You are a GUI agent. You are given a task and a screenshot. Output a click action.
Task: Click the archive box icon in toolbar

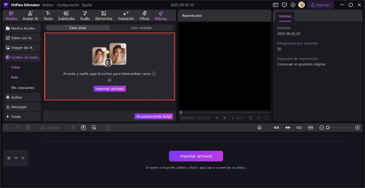click(x=108, y=128)
